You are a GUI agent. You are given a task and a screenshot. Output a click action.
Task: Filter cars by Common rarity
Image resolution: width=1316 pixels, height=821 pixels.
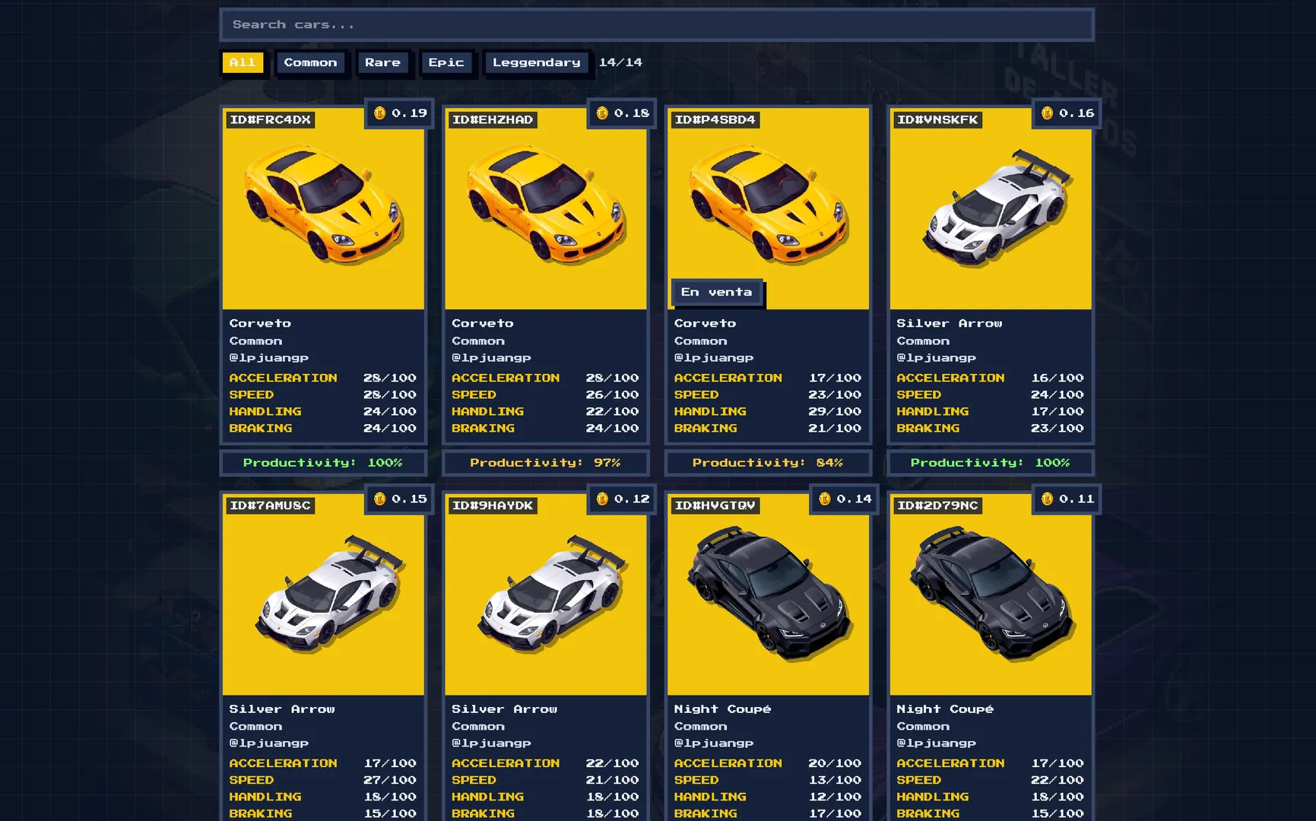(310, 62)
